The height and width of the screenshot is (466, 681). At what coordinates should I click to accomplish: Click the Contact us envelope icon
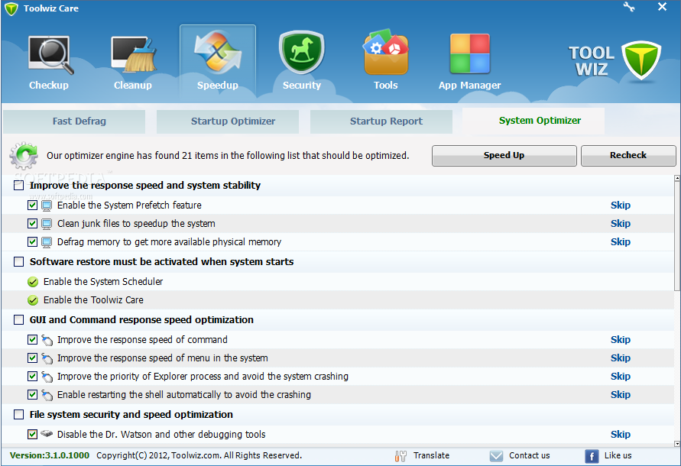click(496, 455)
